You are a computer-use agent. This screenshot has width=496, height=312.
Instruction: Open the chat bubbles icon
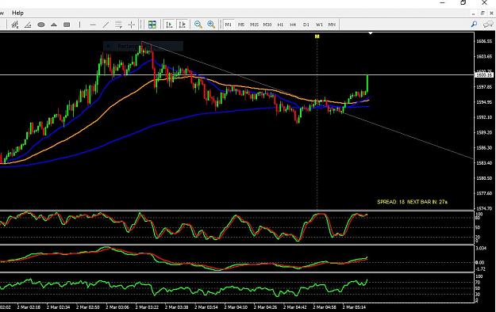click(x=488, y=25)
